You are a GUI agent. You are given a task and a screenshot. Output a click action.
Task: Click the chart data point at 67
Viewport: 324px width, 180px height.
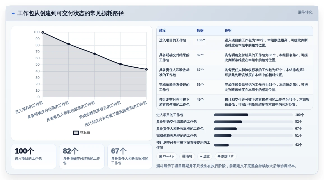(95, 54)
